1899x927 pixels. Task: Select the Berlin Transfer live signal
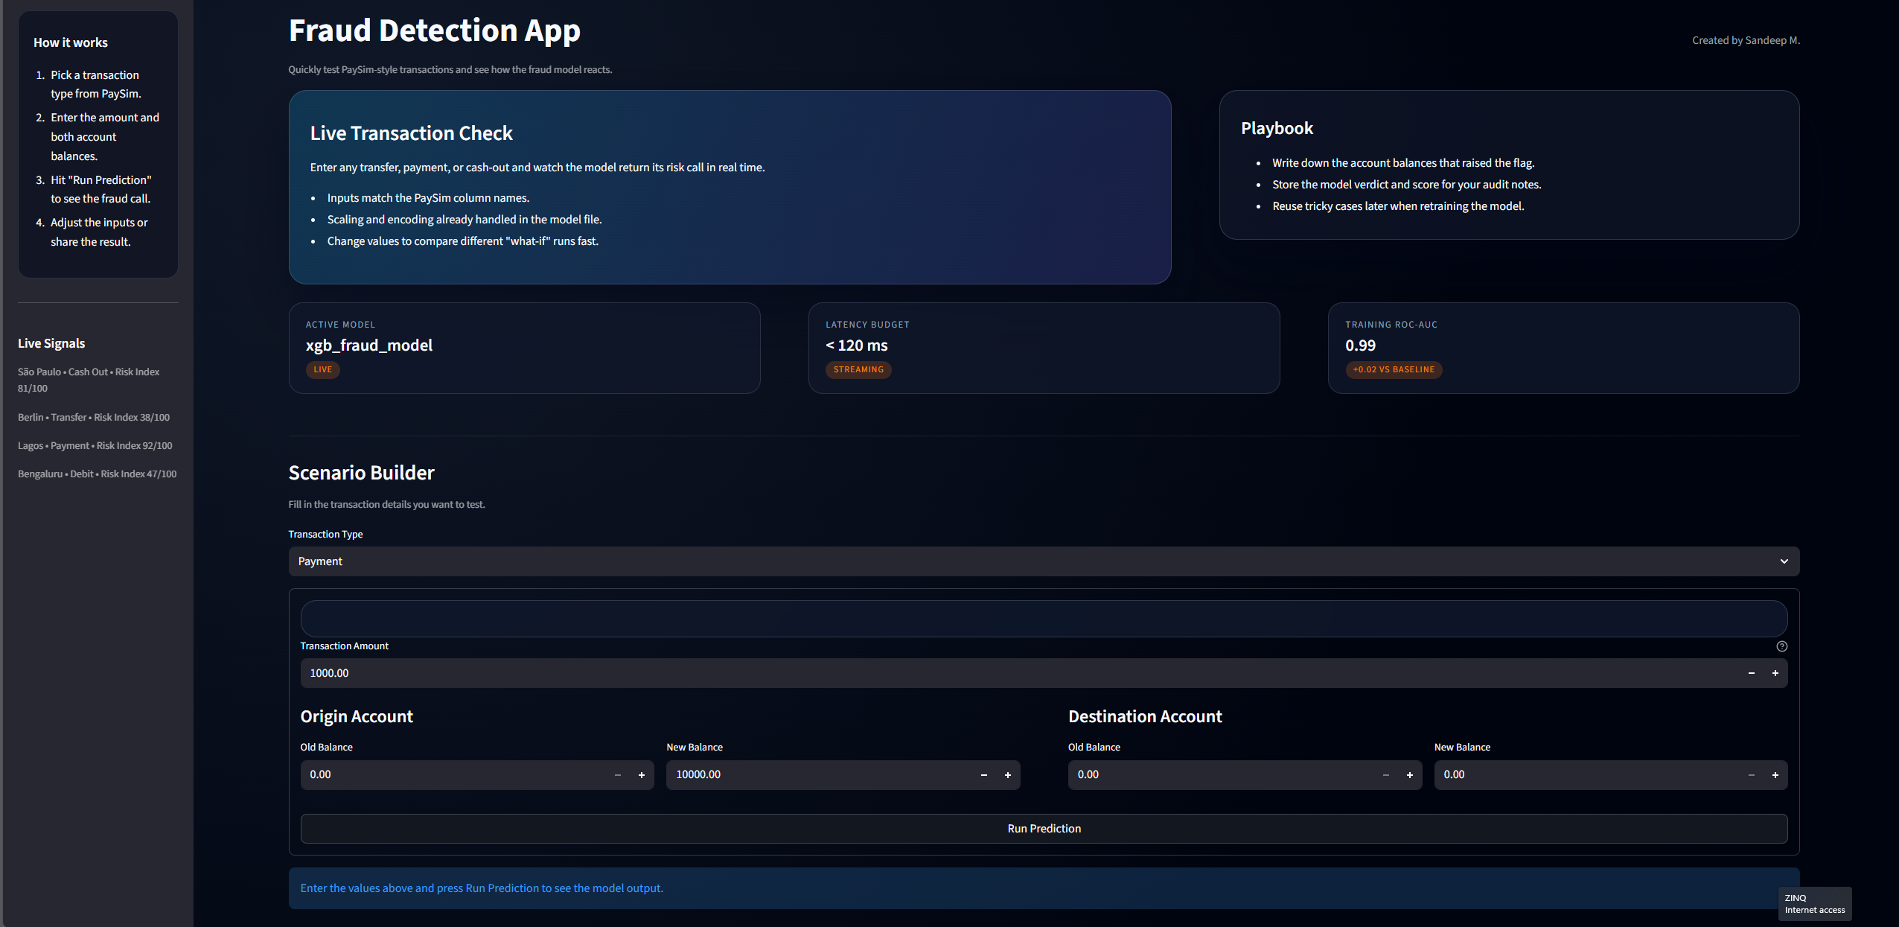pyautogui.click(x=94, y=417)
